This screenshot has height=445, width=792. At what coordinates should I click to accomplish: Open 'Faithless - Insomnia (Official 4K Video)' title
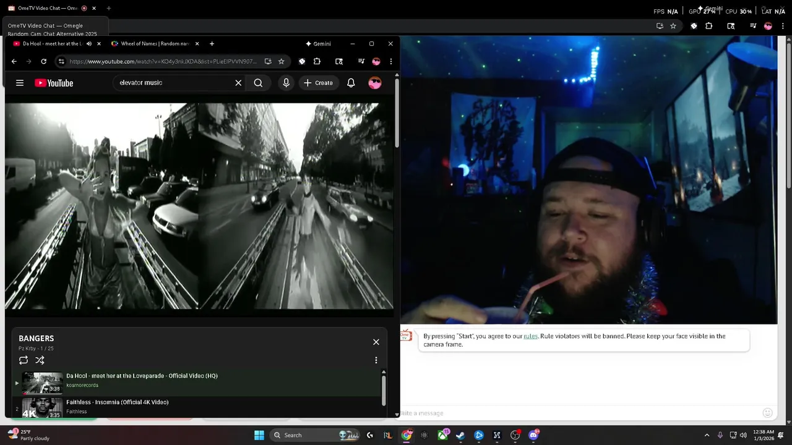click(118, 402)
